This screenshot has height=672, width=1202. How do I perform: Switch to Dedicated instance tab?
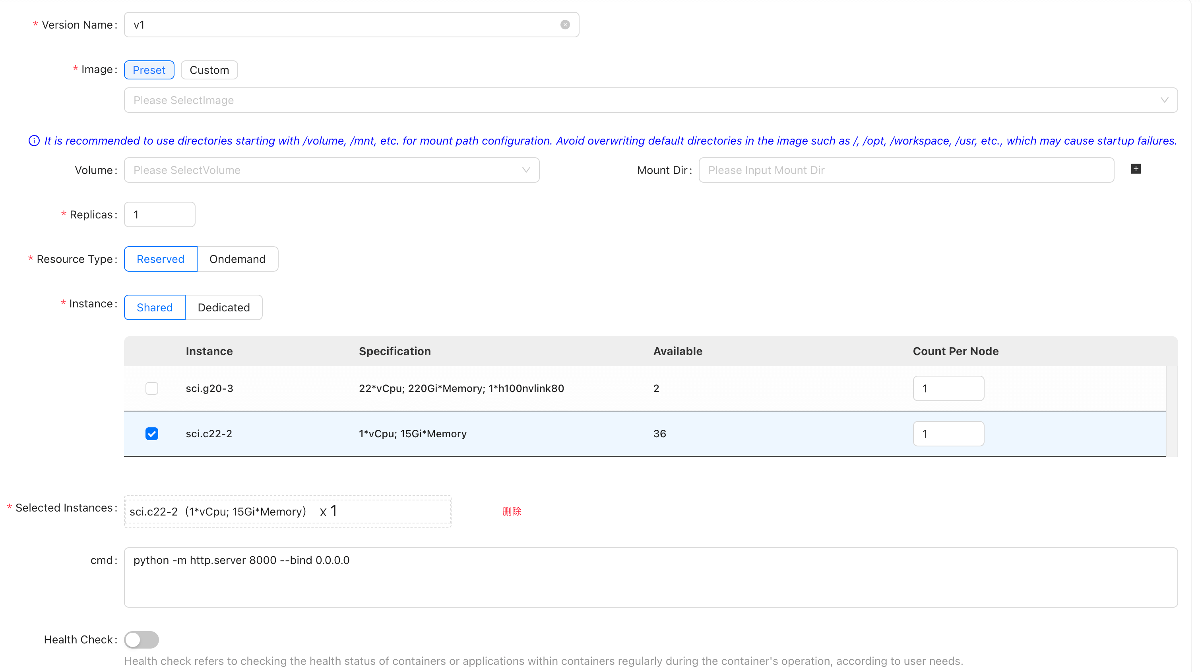tap(223, 307)
